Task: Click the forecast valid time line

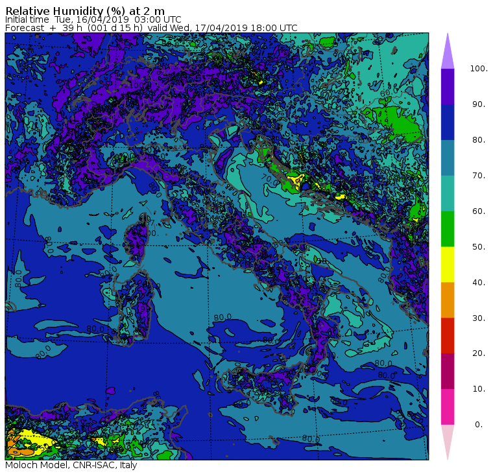Action: (151, 28)
